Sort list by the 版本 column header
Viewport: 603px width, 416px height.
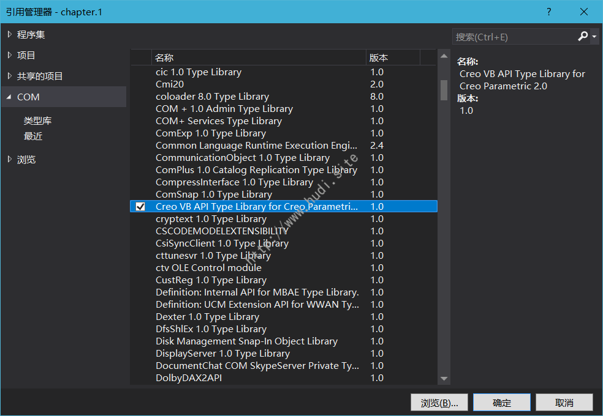393,58
